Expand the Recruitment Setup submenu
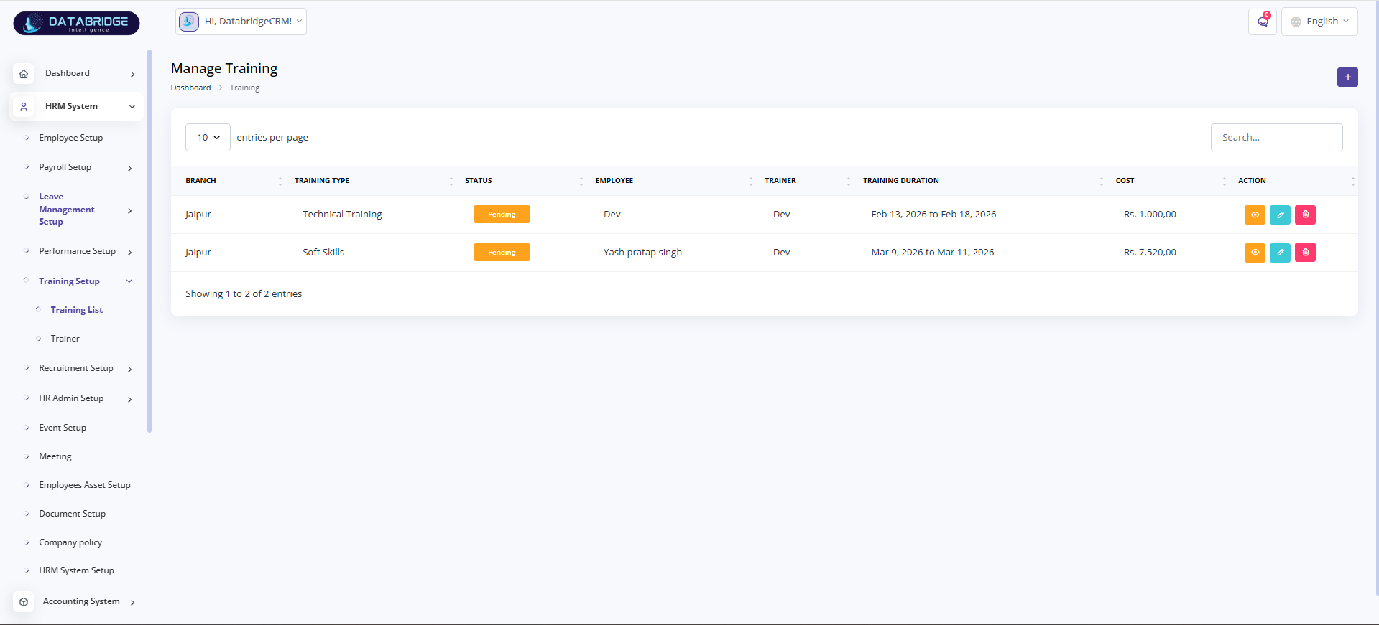 click(x=129, y=369)
